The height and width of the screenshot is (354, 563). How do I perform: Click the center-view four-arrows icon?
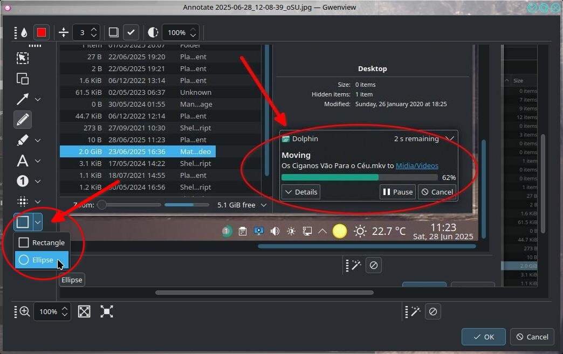click(x=107, y=311)
